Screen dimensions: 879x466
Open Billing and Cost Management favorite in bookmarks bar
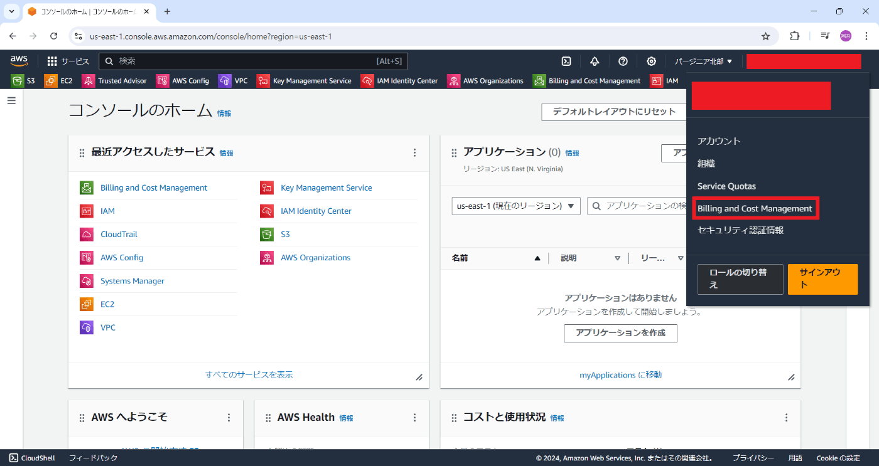click(x=586, y=81)
